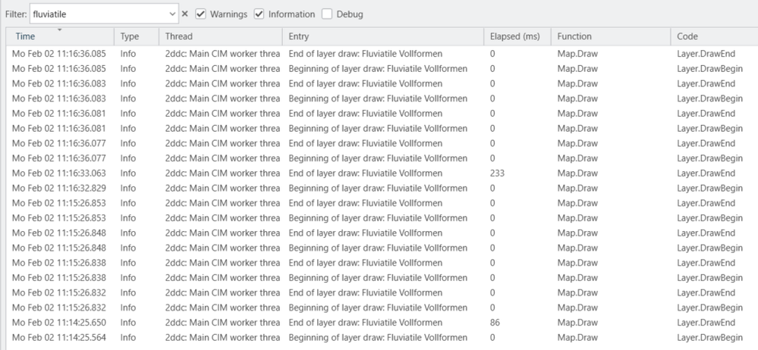Screen dimensions: 758x350
Task: Uncheck the Information checkbox
Action: tap(259, 14)
